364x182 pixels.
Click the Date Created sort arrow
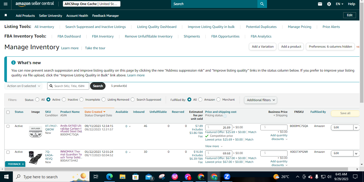104,112
